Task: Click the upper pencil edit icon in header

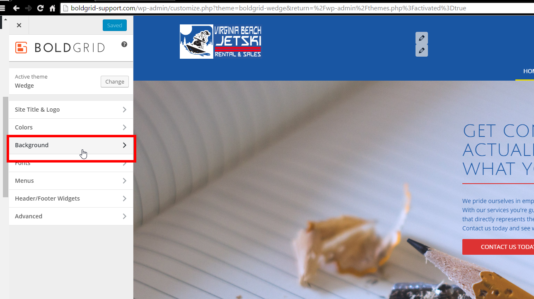Action: click(422, 38)
